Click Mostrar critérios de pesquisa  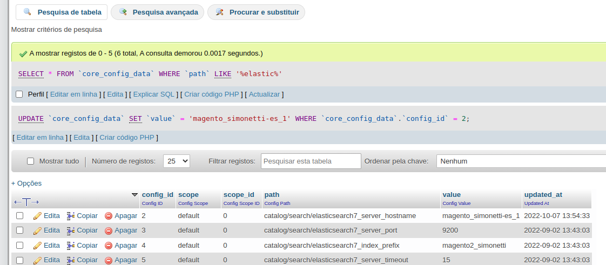57,29
